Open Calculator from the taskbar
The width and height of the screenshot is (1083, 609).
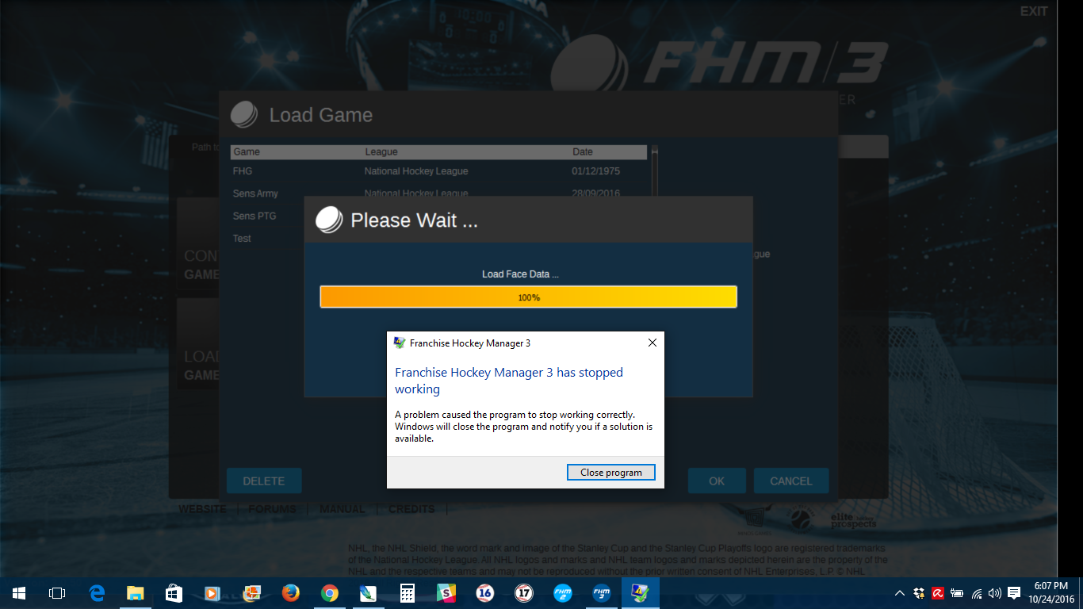coord(408,593)
